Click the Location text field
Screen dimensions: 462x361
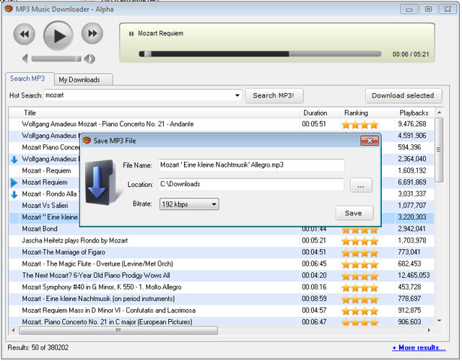tap(251, 184)
